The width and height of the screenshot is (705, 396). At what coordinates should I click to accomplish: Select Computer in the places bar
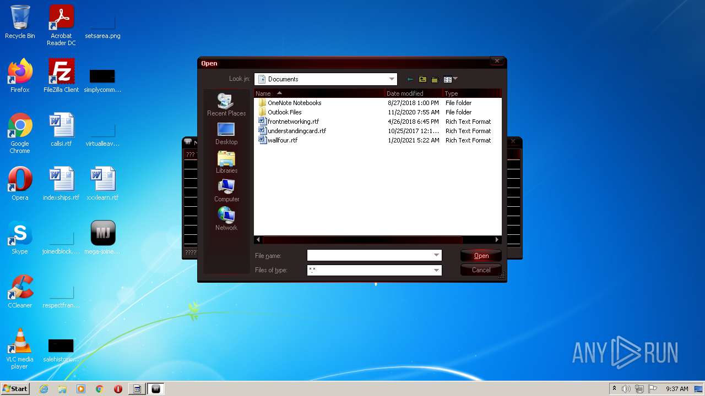(226, 191)
